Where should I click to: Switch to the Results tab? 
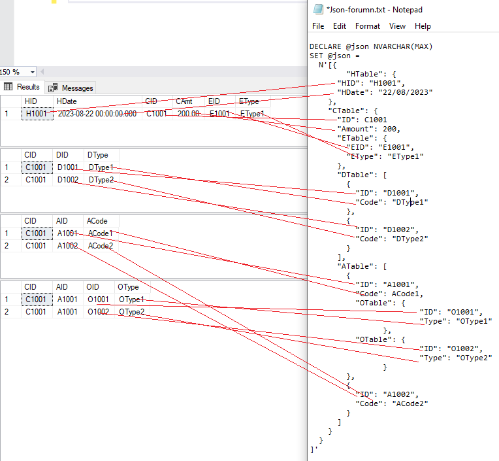tap(22, 87)
